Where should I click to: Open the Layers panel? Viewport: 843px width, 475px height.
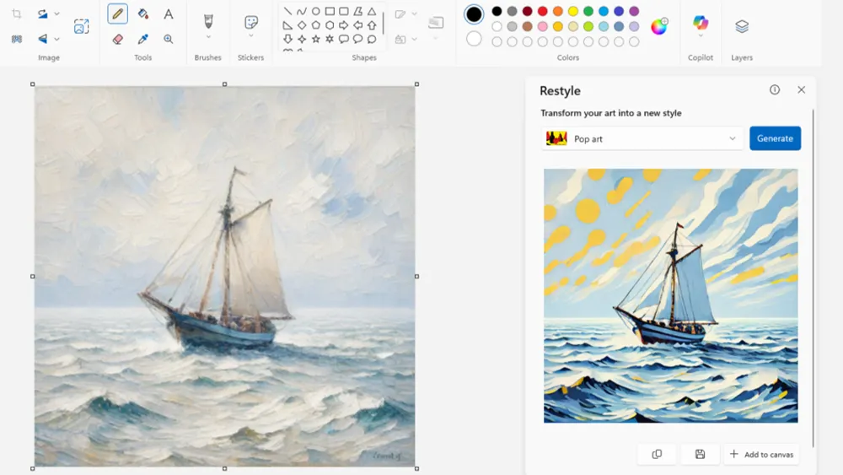pos(742,26)
